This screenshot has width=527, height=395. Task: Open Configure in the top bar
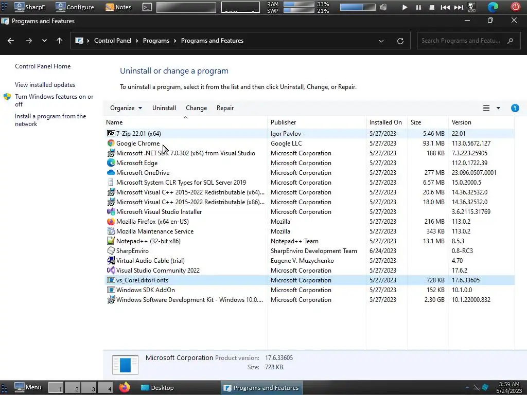(x=75, y=7)
